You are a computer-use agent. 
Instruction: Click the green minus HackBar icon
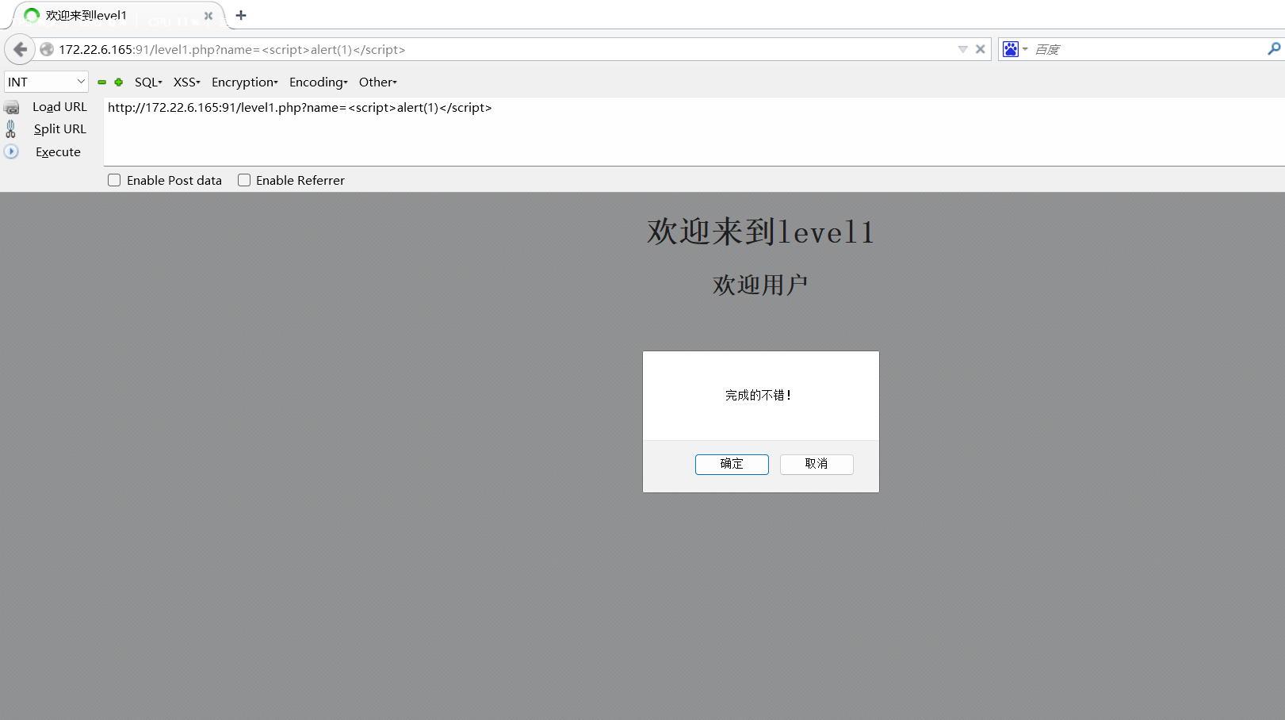101,82
